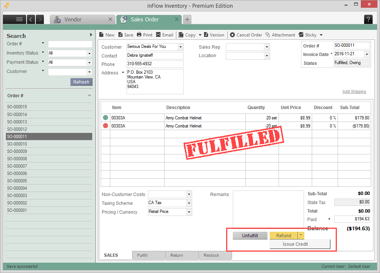Image resolution: width=380 pixels, height=273 pixels.
Task: Switch to the SALES bottom tab
Action: tap(115, 255)
